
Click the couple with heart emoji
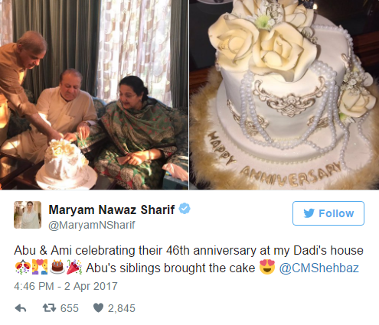click(40, 268)
